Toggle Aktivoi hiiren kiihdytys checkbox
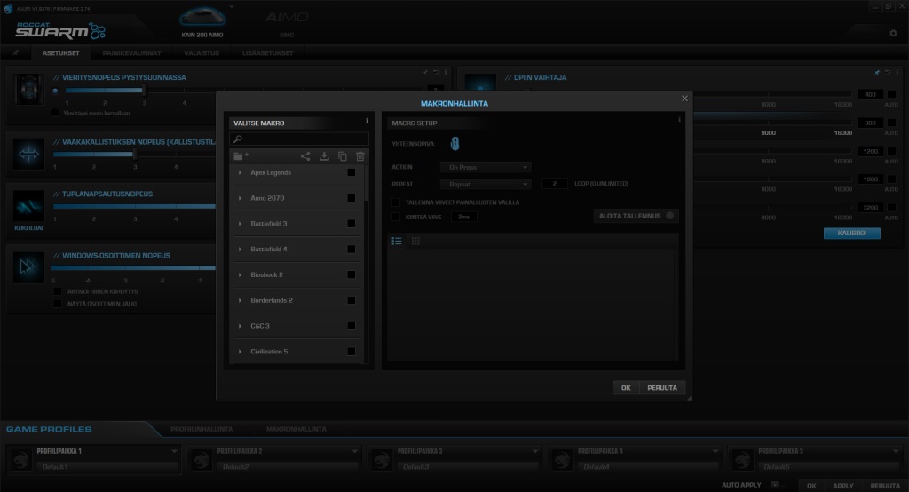This screenshot has height=492, width=909. 58,291
